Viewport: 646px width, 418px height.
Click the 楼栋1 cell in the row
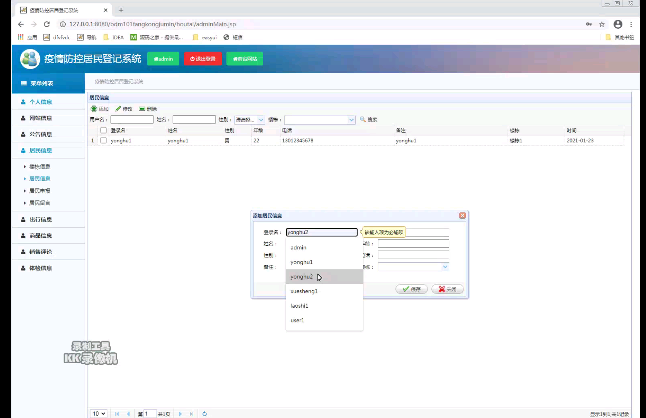[x=516, y=140]
